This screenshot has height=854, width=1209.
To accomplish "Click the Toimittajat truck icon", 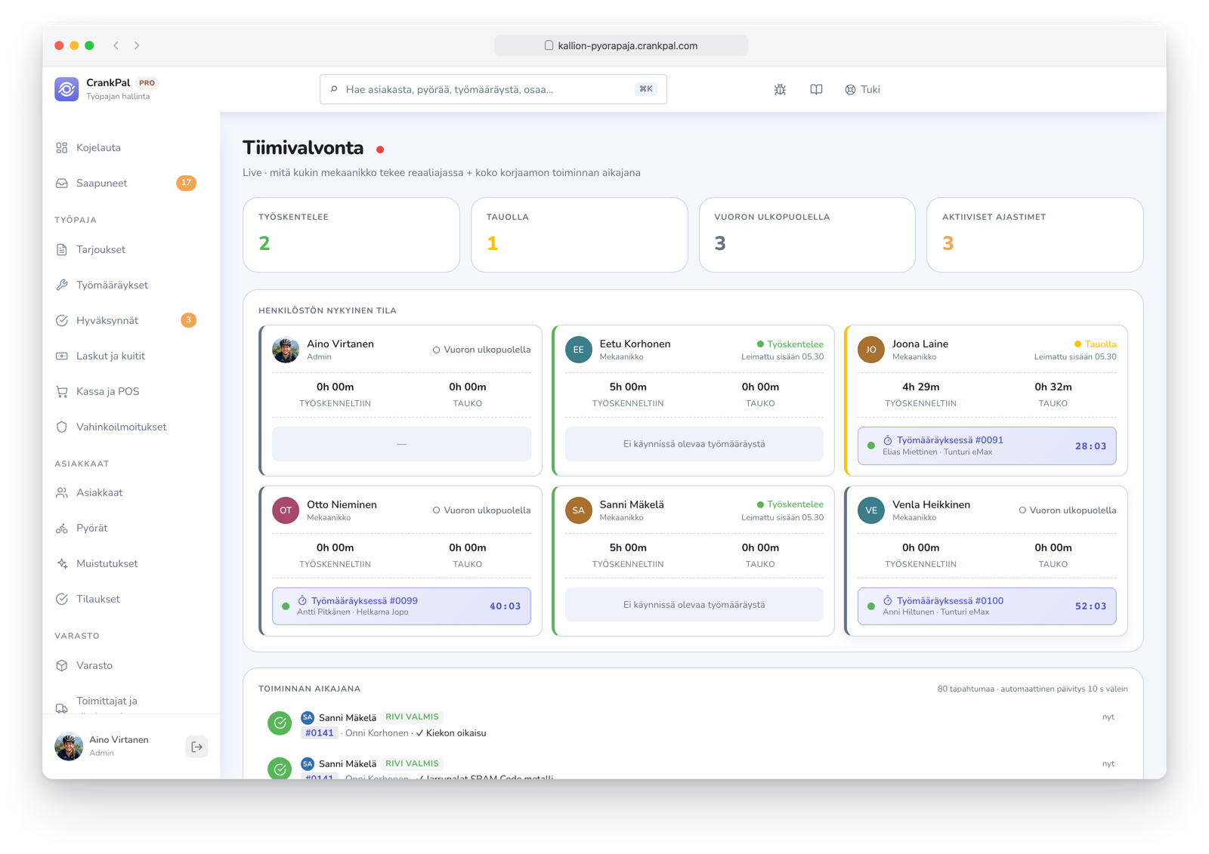I will [x=62, y=708].
